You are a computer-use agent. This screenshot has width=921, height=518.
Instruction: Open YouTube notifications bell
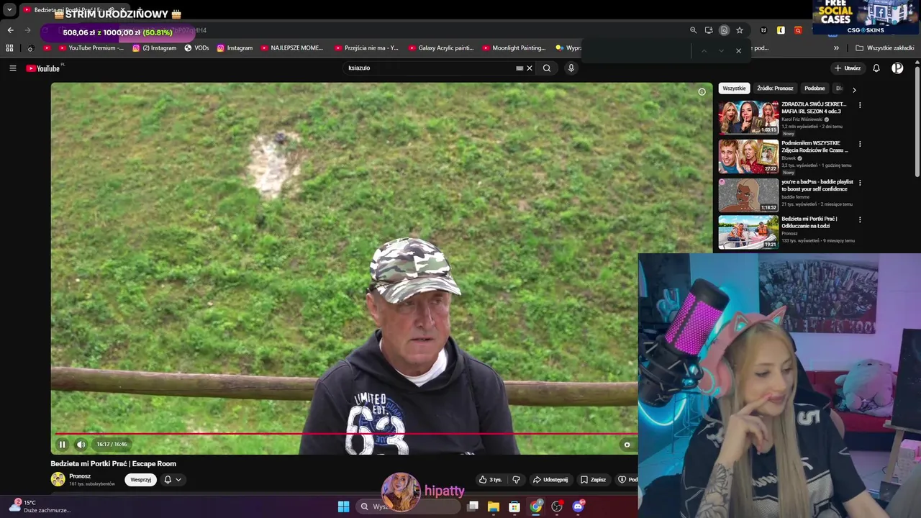(x=876, y=68)
